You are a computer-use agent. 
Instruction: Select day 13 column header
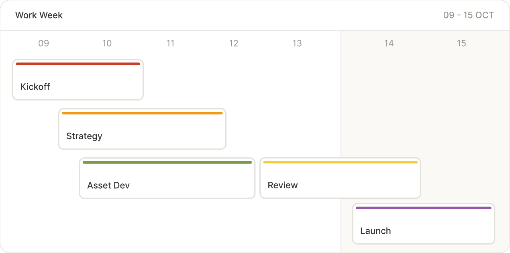(297, 43)
